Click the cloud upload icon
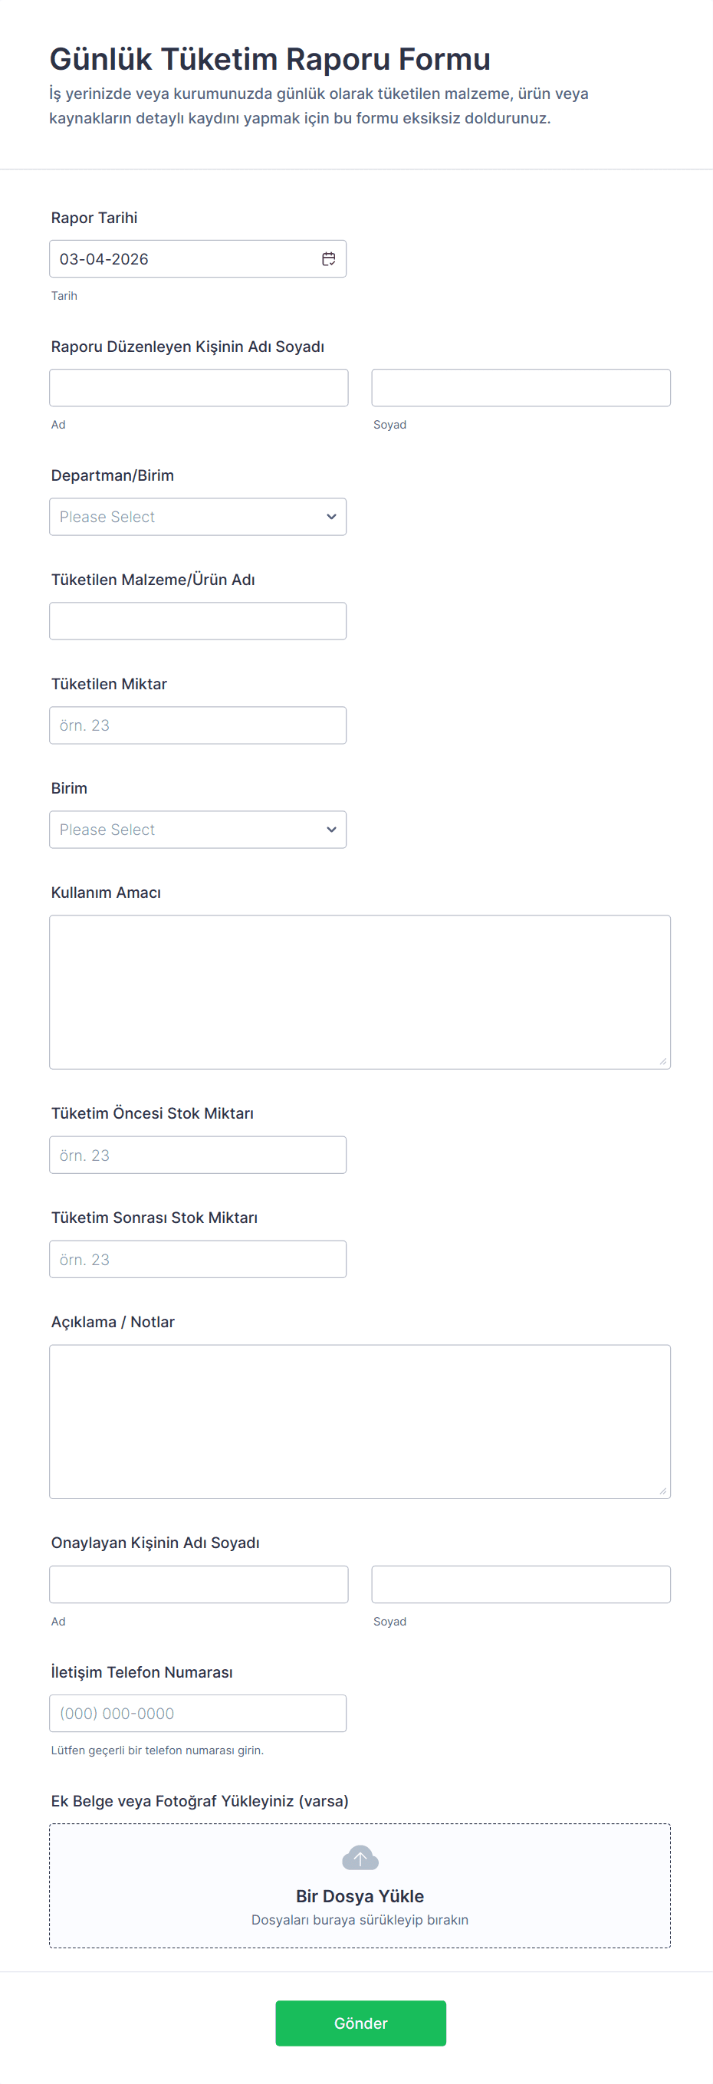The height and width of the screenshot is (2084, 713). point(360,1859)
